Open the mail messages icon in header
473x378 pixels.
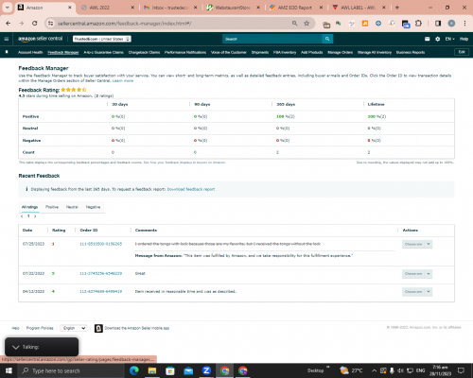click(427, 39)
